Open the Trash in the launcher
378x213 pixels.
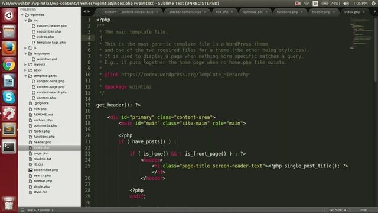coord(9,204)
